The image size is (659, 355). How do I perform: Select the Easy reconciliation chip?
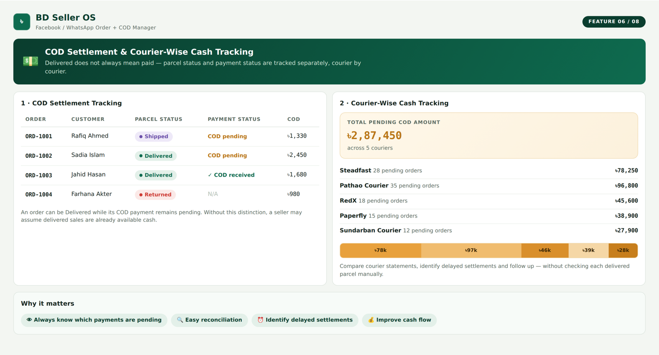[210, 320]
